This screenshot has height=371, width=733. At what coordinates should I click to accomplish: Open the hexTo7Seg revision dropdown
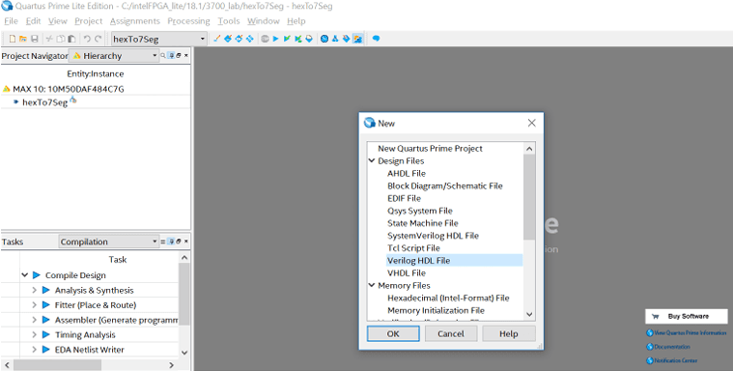click(x=203, y=39)
